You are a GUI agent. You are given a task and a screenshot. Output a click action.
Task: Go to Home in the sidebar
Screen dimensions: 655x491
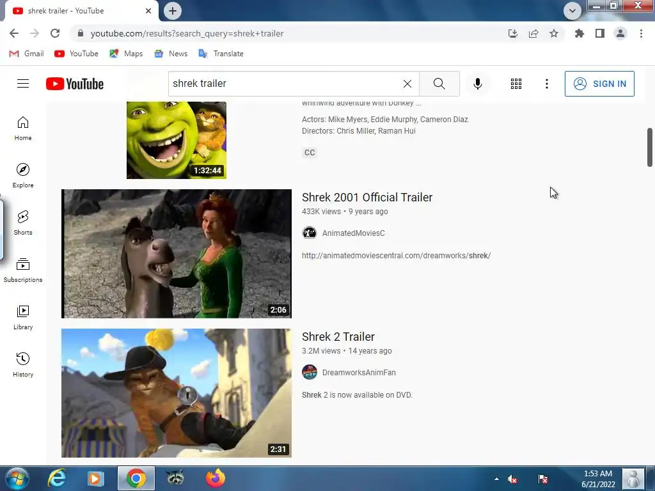tap(23, 129)
